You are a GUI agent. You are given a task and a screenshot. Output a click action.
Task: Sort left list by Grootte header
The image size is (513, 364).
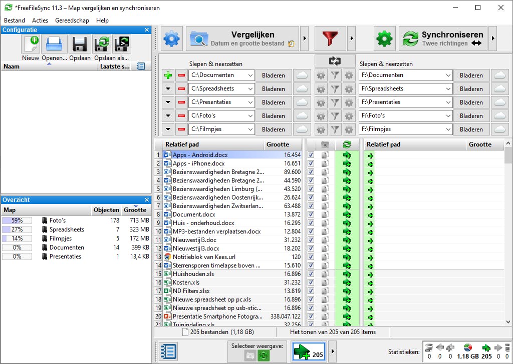point(283,144)
